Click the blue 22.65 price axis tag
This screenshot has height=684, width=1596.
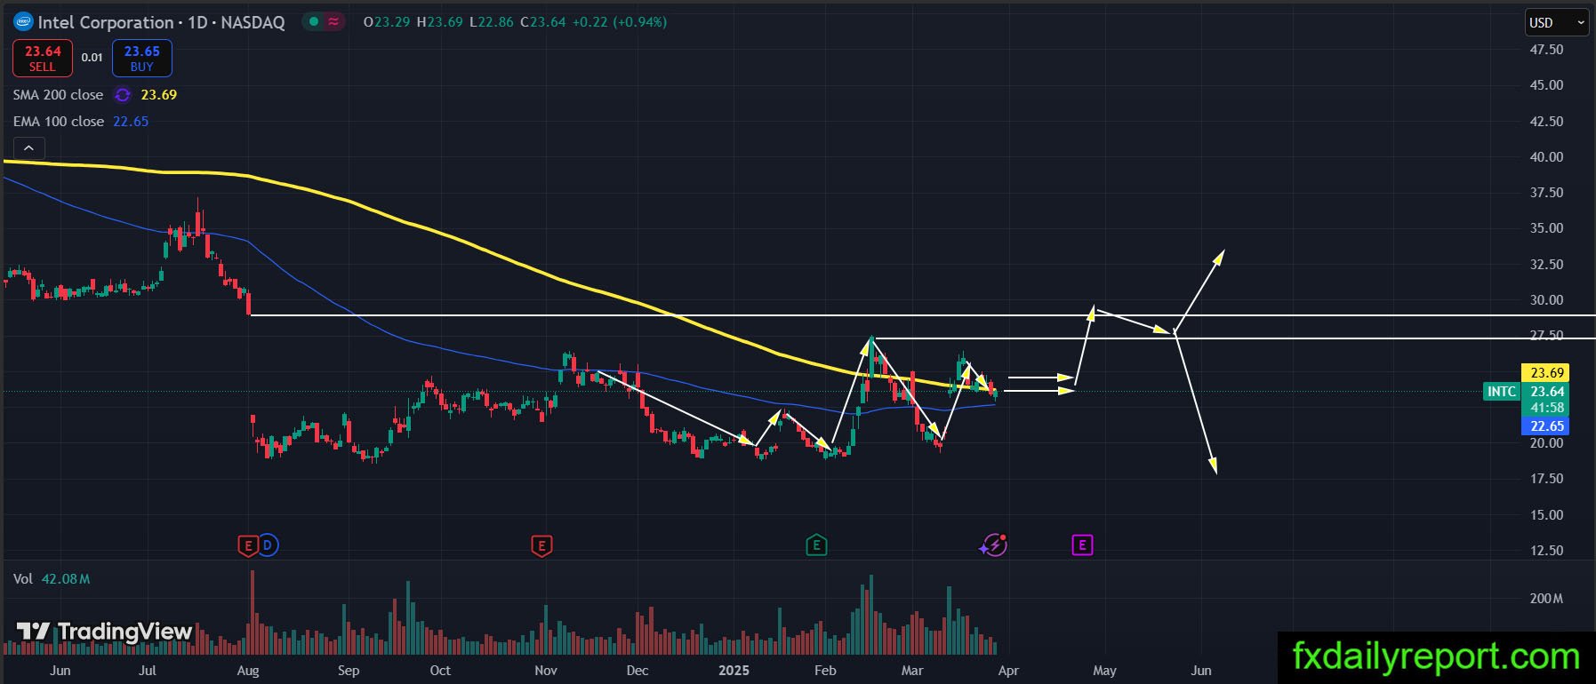point(1546,426)
